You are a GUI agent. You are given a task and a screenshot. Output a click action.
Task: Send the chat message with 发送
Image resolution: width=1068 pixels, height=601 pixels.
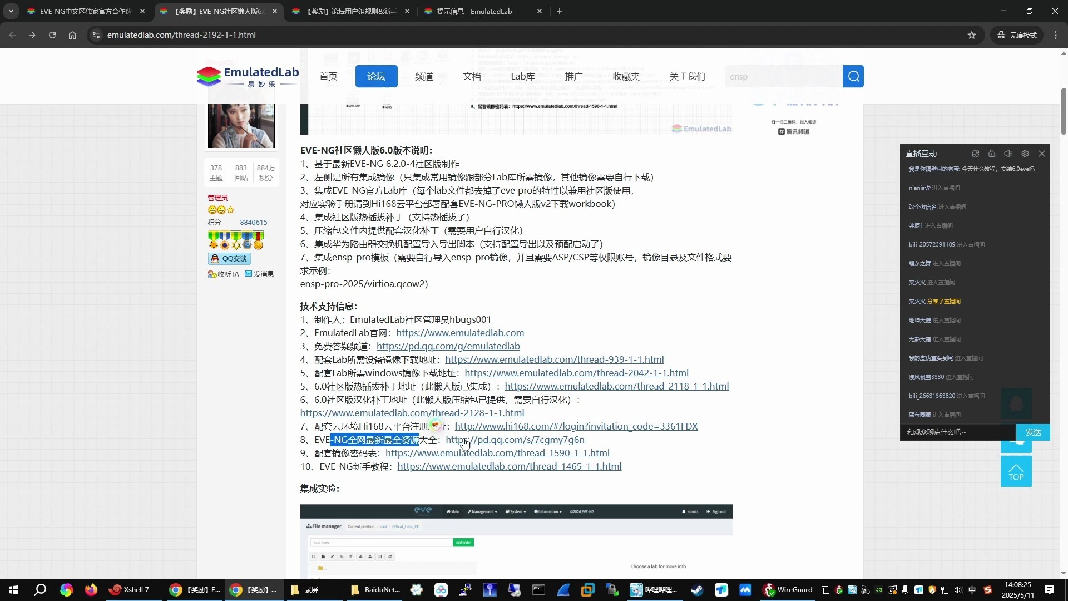pos(1033,432)
